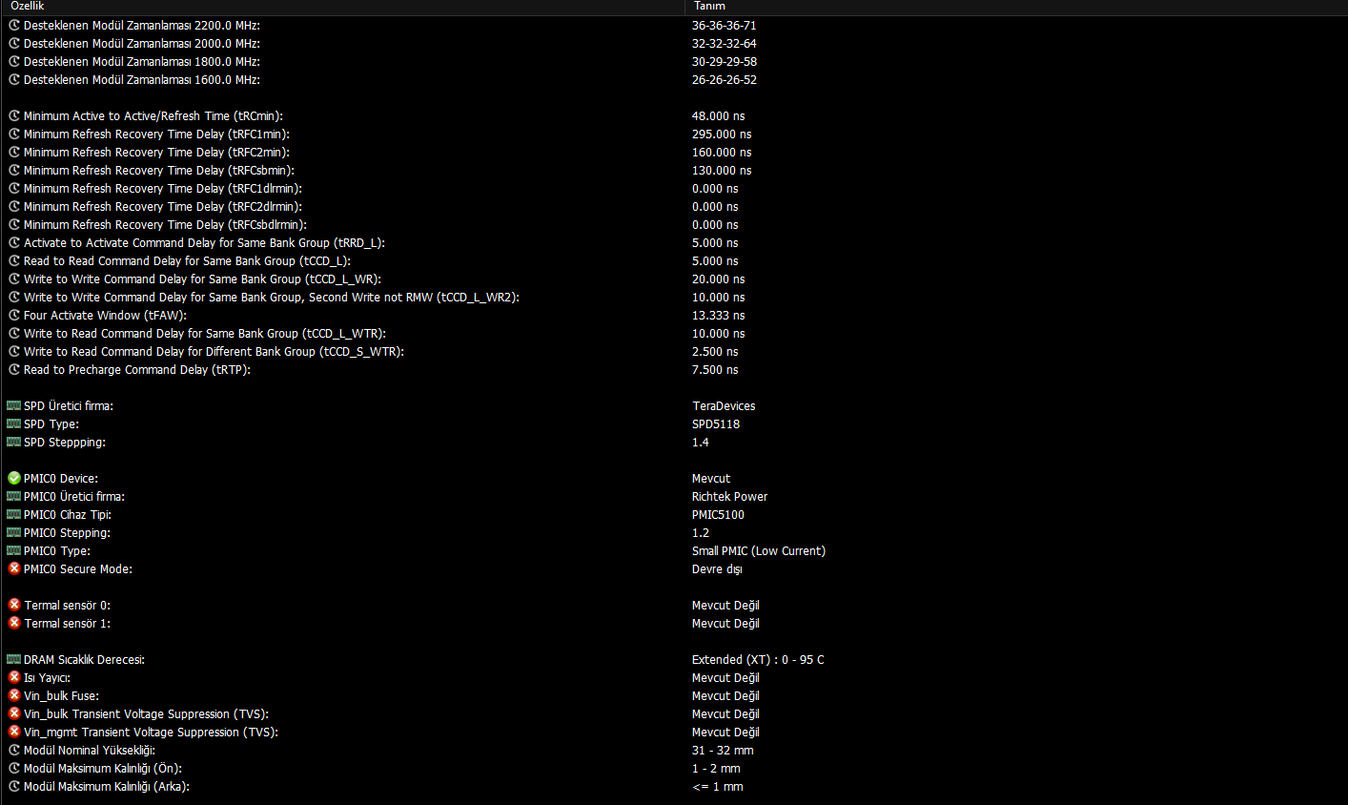Select the 48.000 ns value

719,116
